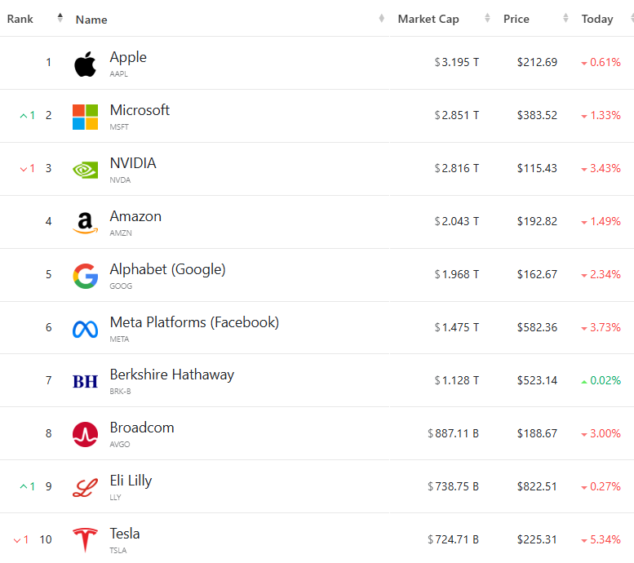This screenshot has width=634, height=563.
Task: Sort by Market Cap using arrows
Action: click(487, 19)
